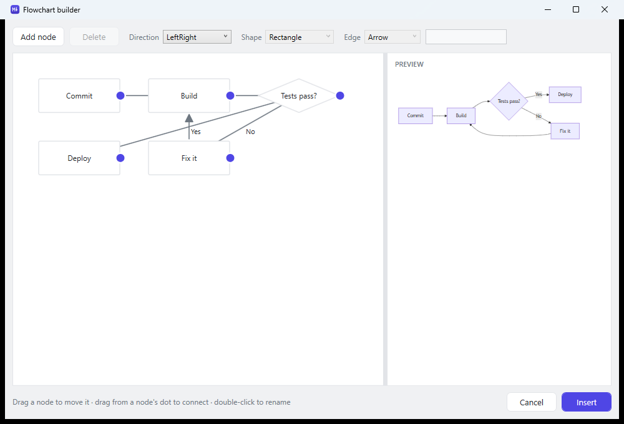Open the Direction dropdown showing LeftRight

point(197,37)
